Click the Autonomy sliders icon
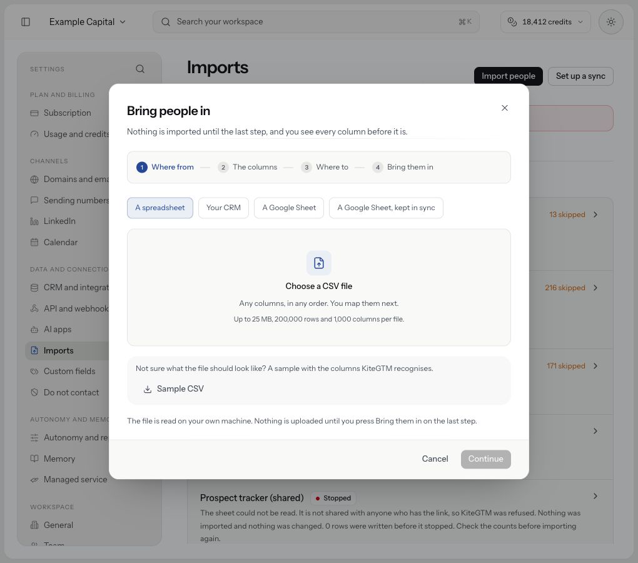 34,438
